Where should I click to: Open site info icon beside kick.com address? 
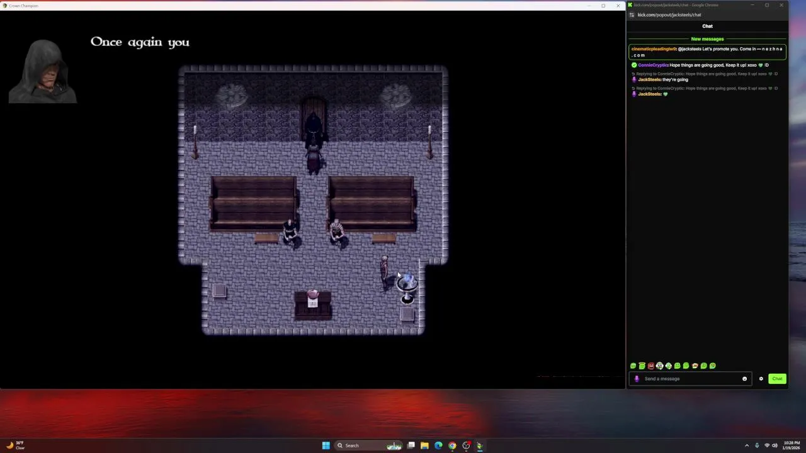pos(632,14)
